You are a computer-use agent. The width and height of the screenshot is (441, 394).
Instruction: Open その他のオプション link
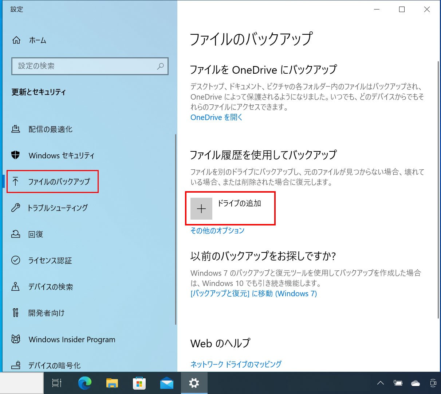tap(217, 231)
